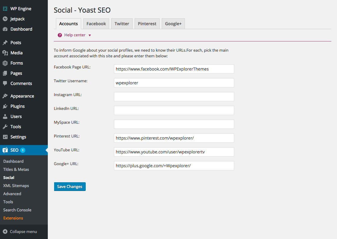Screen dimensions: 337x239
Task: Click the Dashboard gauge icon
Action: coord(5,29)
